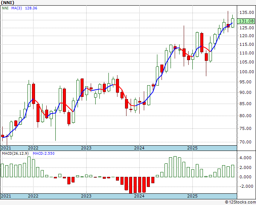This screenshot has width=256, height=205.
Task: Click the MACD:2.550 value label
Action: pos(44,154)
